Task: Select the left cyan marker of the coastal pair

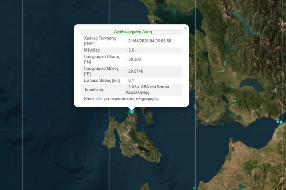Action: [x=278, y=122]
